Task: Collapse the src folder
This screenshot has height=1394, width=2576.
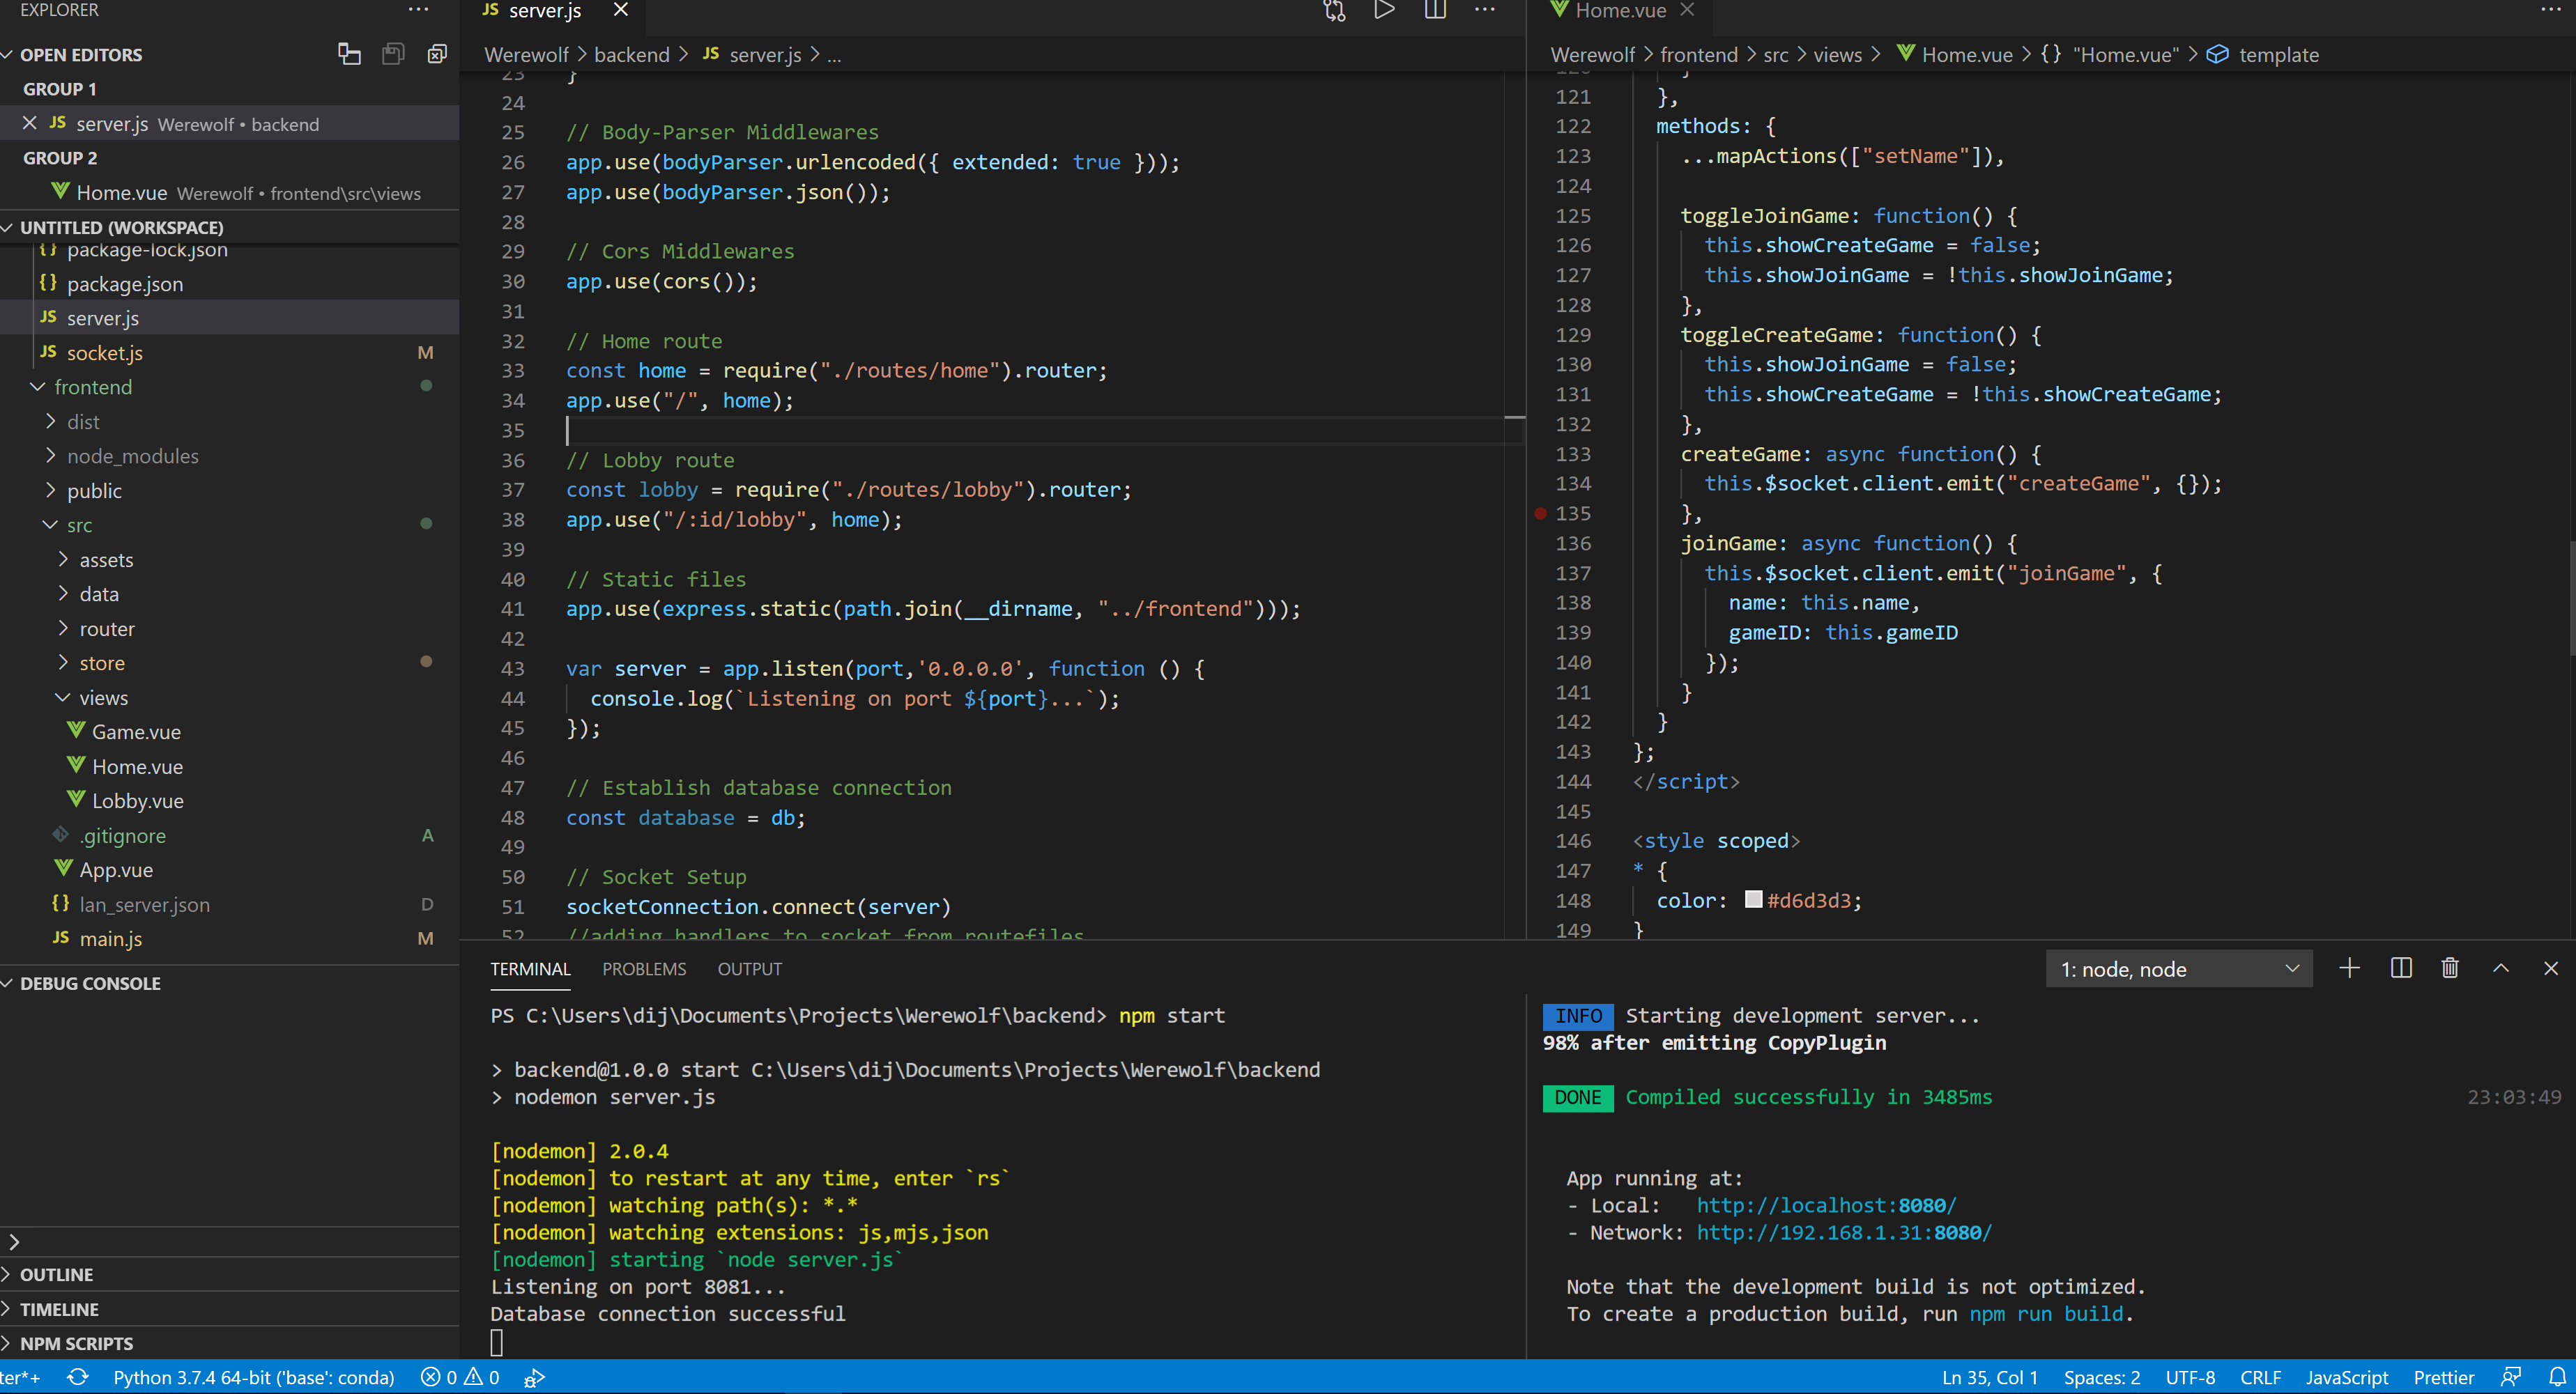Action: pyautogui.click(x=79, y=525)
